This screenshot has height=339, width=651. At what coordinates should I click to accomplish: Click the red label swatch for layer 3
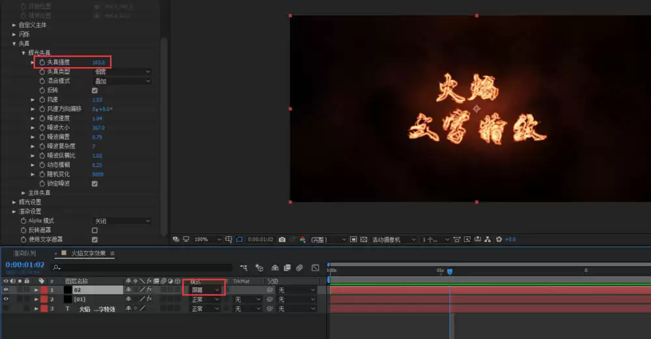click(x=44, y=308)
